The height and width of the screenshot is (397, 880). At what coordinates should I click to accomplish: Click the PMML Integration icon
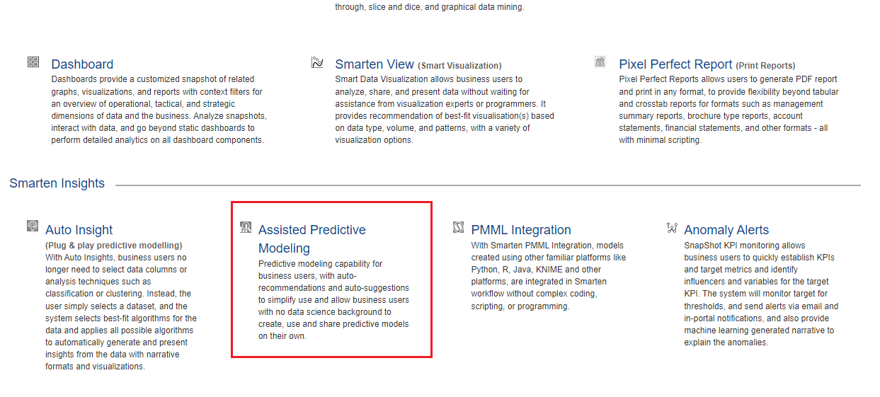458,227
